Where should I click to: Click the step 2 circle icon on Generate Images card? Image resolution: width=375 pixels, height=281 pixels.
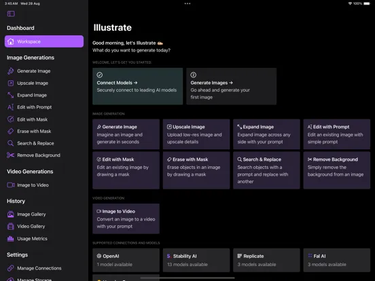[x=193, y=75]
